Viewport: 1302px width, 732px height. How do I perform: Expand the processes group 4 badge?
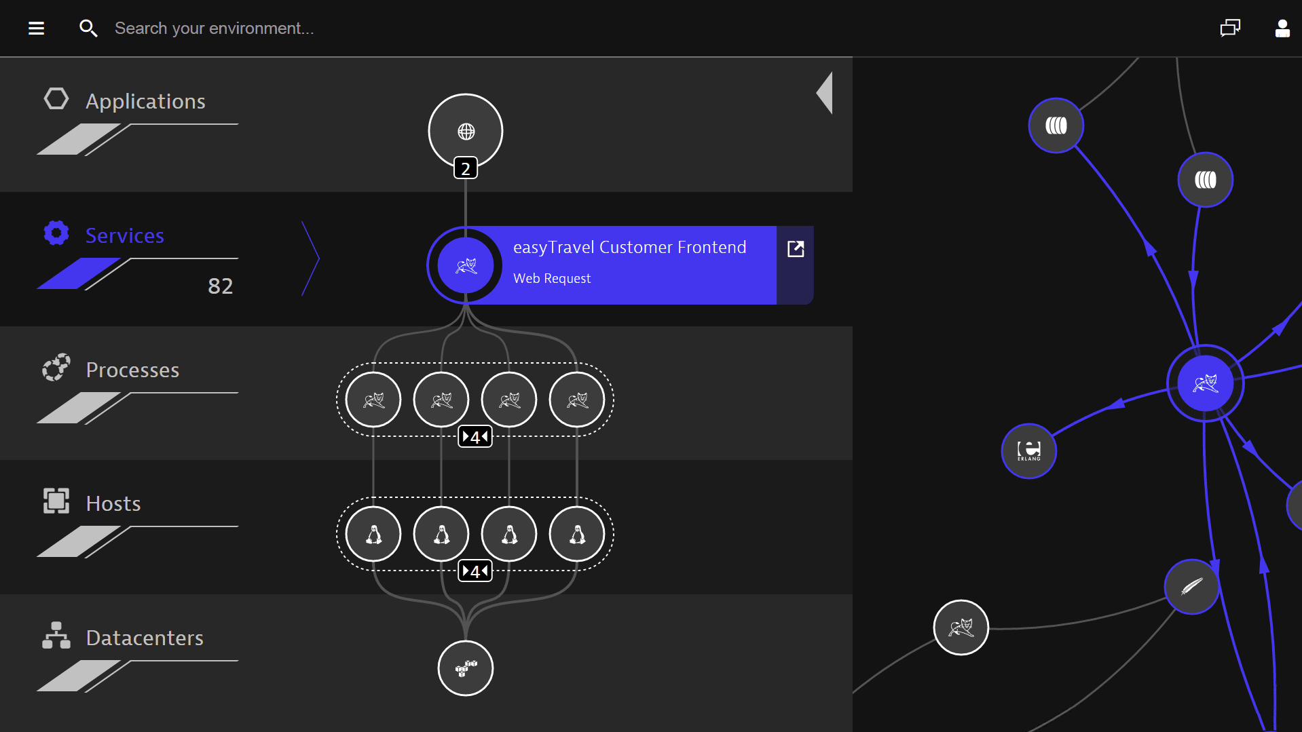click(475, 437)
